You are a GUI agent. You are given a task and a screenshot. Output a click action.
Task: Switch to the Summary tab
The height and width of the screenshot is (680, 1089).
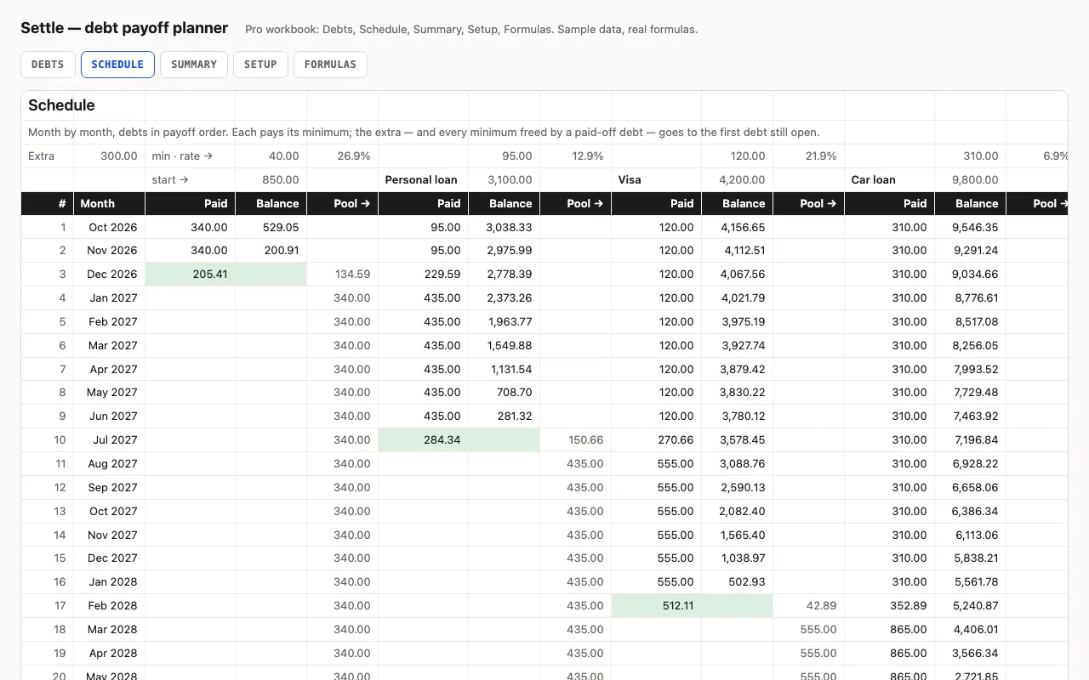click(194, 65)
